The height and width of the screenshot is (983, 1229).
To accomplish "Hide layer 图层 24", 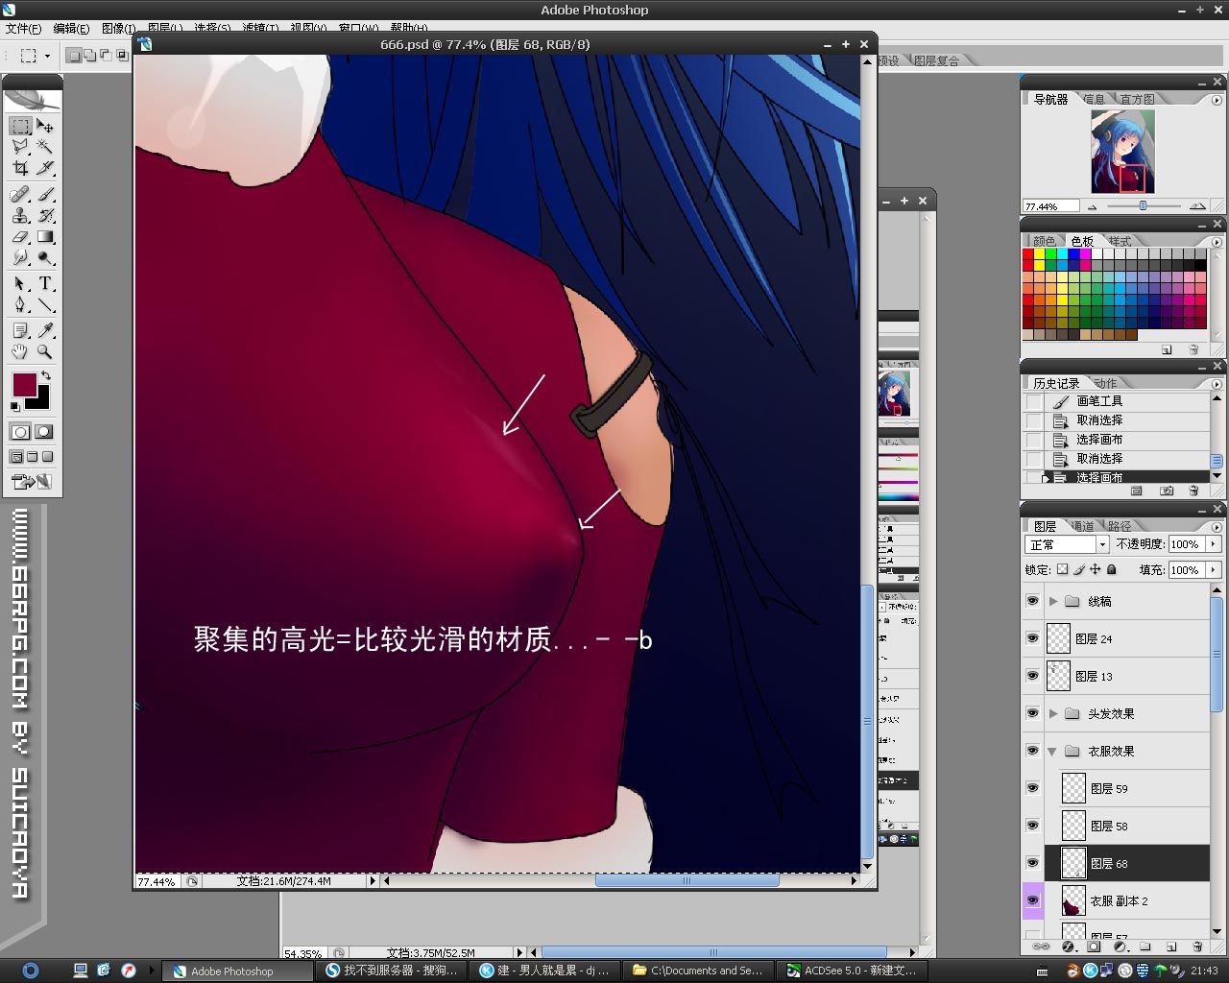I will (x=1032, y=638).
